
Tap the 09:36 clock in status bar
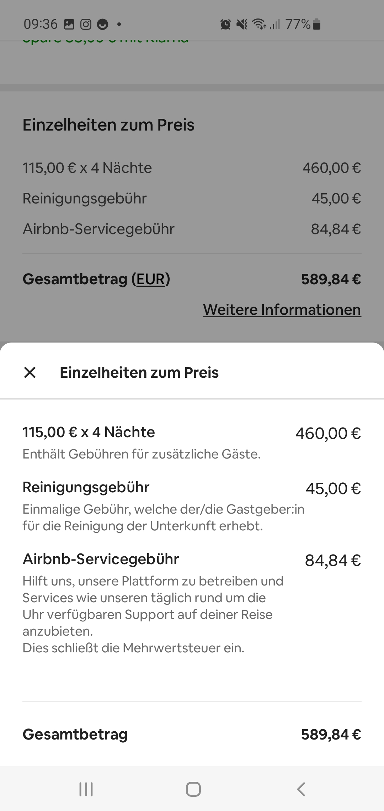click(41, 24)
